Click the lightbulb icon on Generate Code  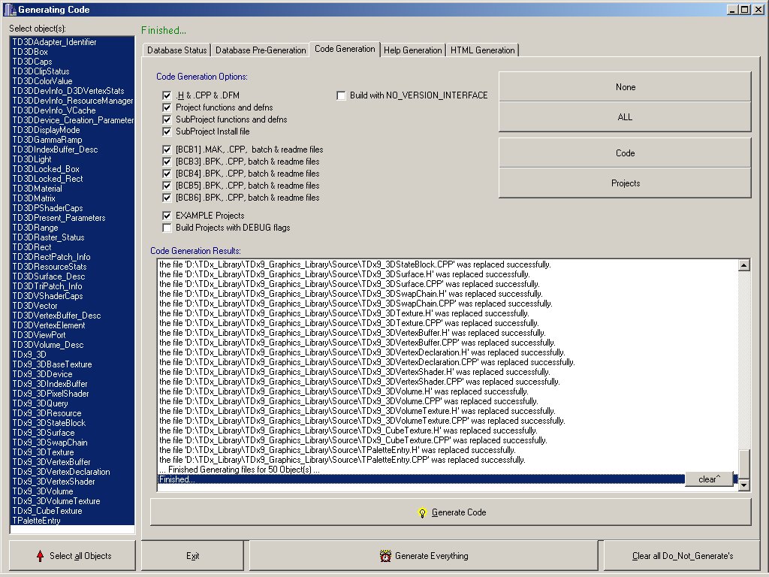[x=422, y=512]
